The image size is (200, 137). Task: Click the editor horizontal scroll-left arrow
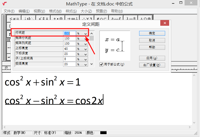[x=5, y=127]
